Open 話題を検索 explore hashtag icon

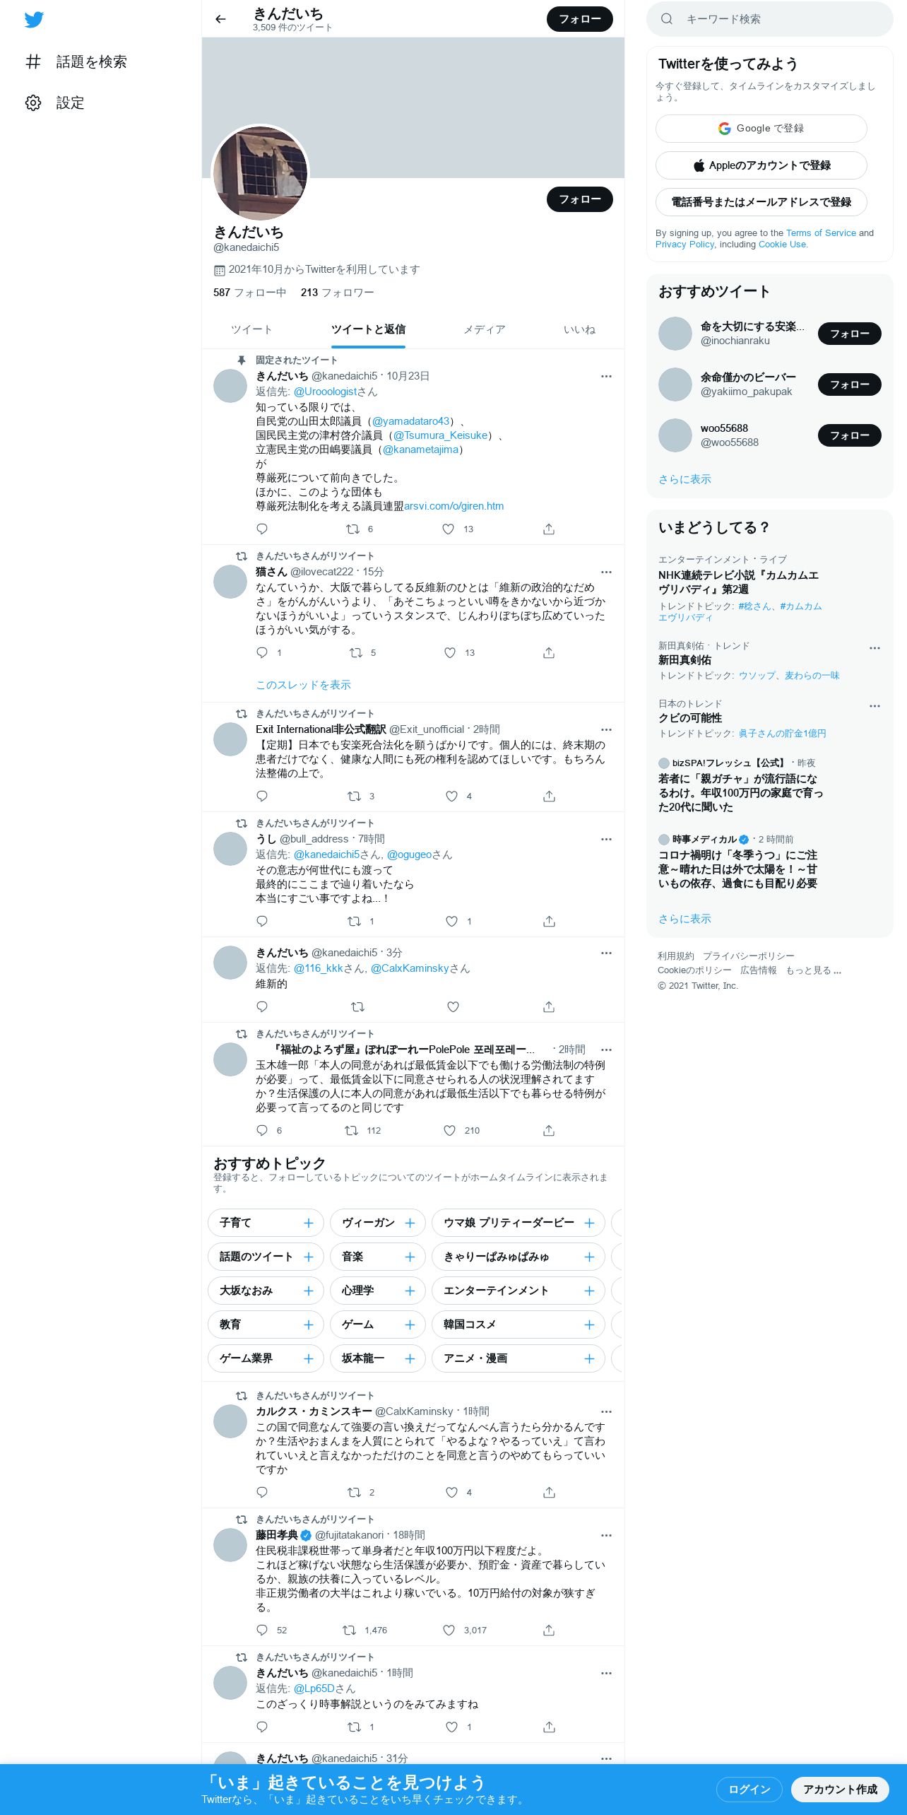33,61
